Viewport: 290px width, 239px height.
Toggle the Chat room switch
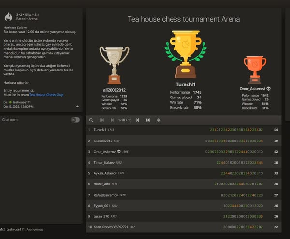pyautogui.click(x=75, y=120)
